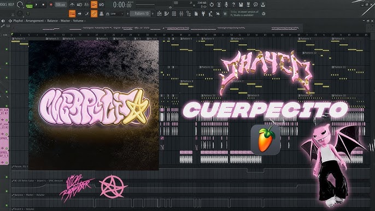Toggle Song/Pattern mode switch
The image size is (375, 211).
pos(29,5)
